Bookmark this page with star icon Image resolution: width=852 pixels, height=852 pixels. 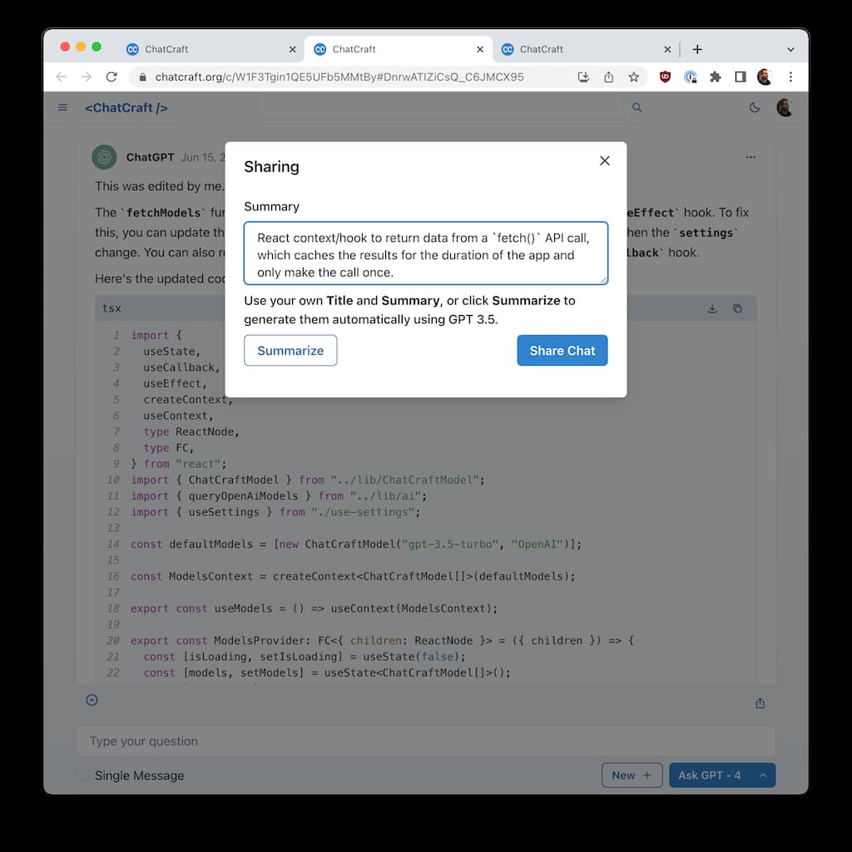click(634, 76)
